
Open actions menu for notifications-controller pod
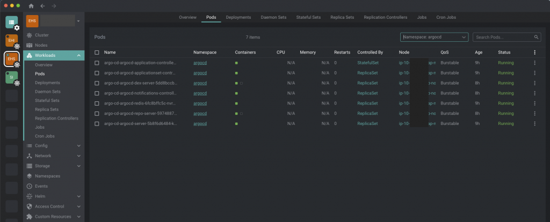[534, 93]
